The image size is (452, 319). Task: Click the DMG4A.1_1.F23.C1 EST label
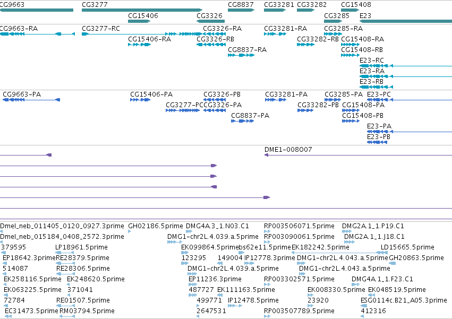[382, 279]
